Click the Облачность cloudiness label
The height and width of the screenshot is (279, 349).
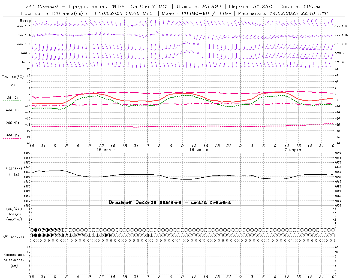point(14,236)
